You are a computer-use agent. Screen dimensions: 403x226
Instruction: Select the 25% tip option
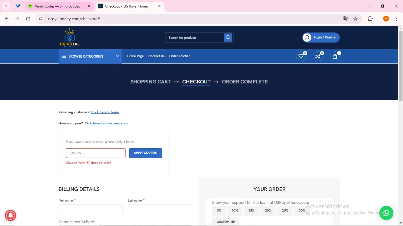[x=285, y=211]
